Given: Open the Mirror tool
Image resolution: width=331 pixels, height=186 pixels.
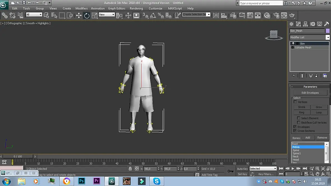Looking at the screenshot, I should pos(216,15).
